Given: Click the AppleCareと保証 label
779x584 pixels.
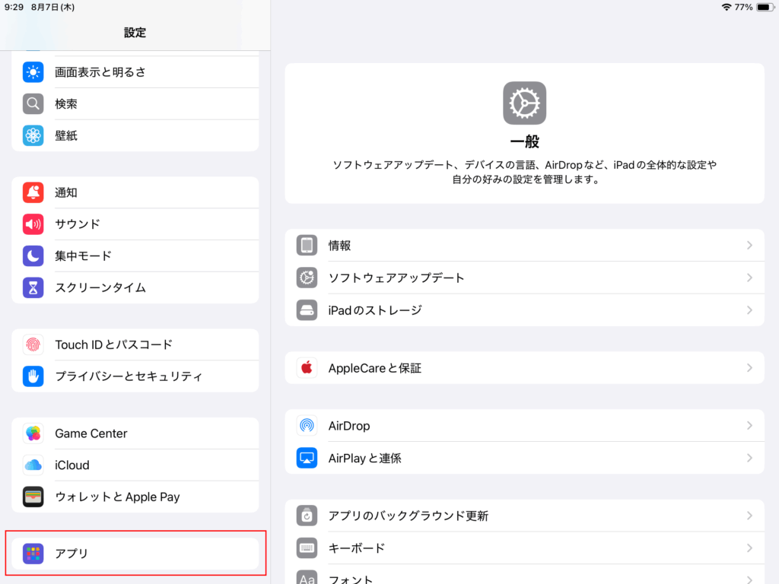Looking at the screenshot, I should (374, 368).
